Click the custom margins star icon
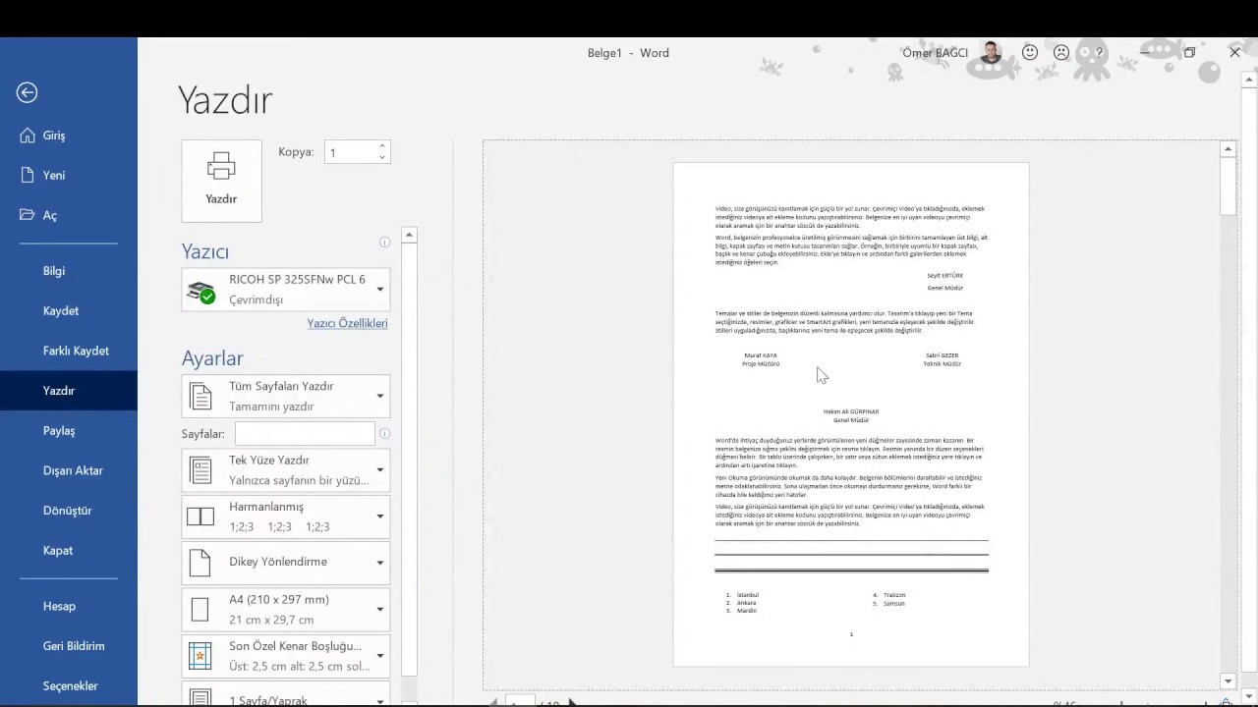Image resolution: width=1258 pixels, height=707 pixels. 200,656
